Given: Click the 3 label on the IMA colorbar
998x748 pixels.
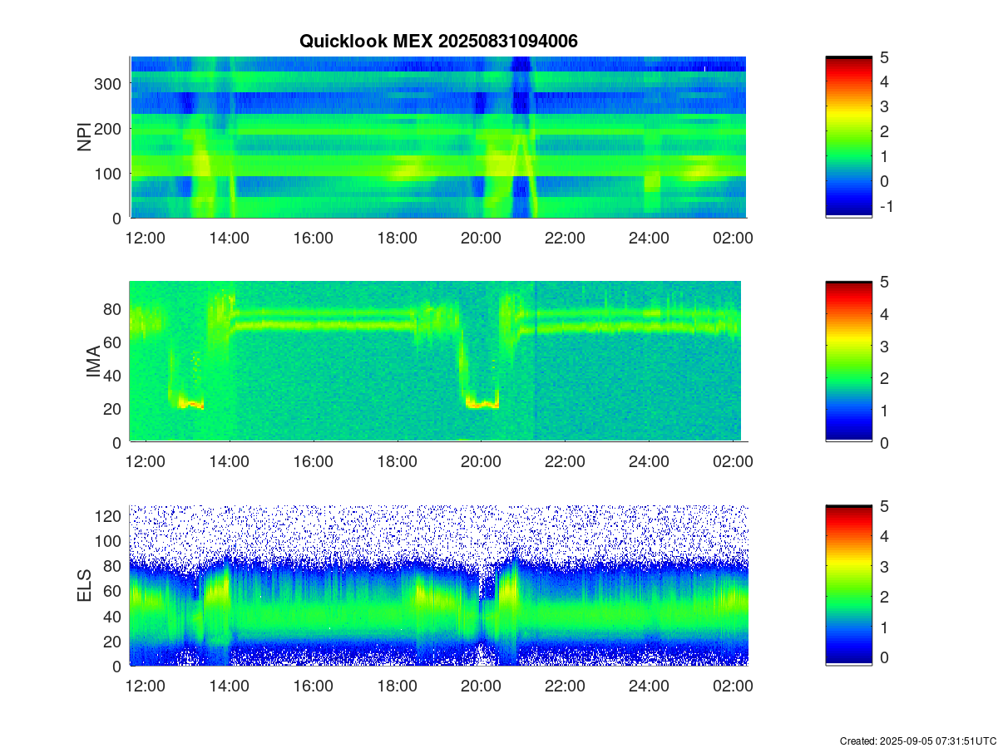Looking at the screenshot, I should click(x=884, y=346).
